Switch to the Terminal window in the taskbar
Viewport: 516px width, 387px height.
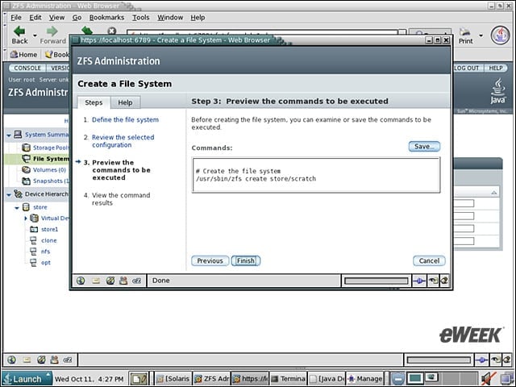(288, 379)
